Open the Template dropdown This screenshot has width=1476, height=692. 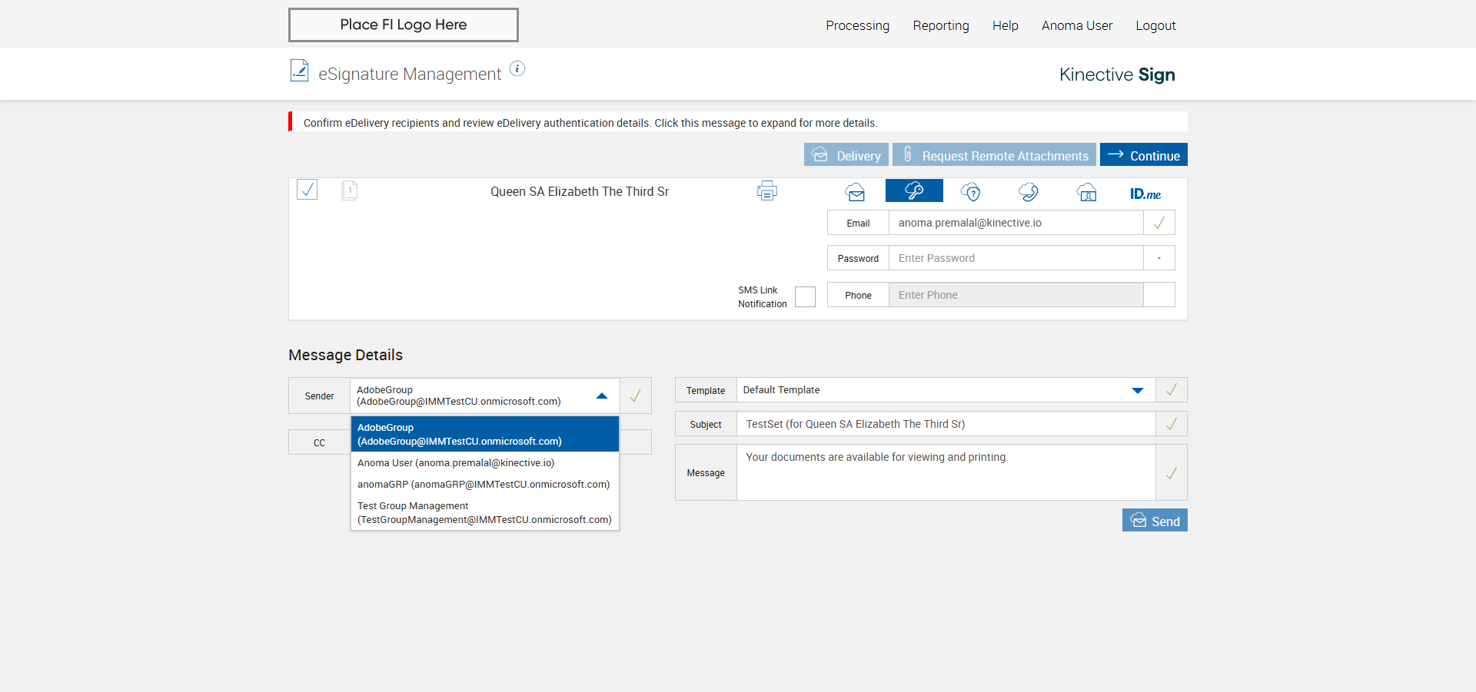point(1137,390)
